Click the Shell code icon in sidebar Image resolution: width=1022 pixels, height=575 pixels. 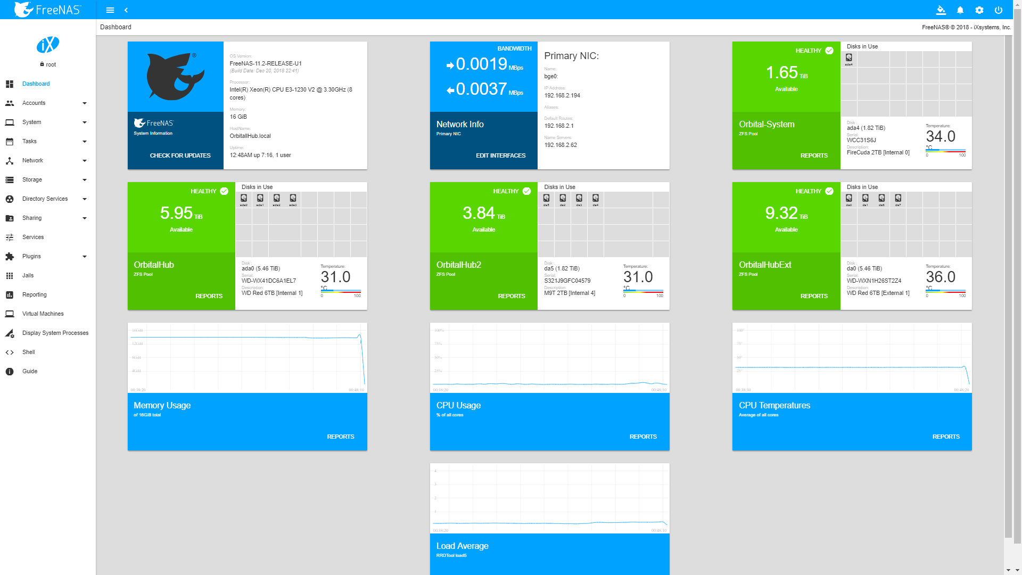[x=10, y=352]
